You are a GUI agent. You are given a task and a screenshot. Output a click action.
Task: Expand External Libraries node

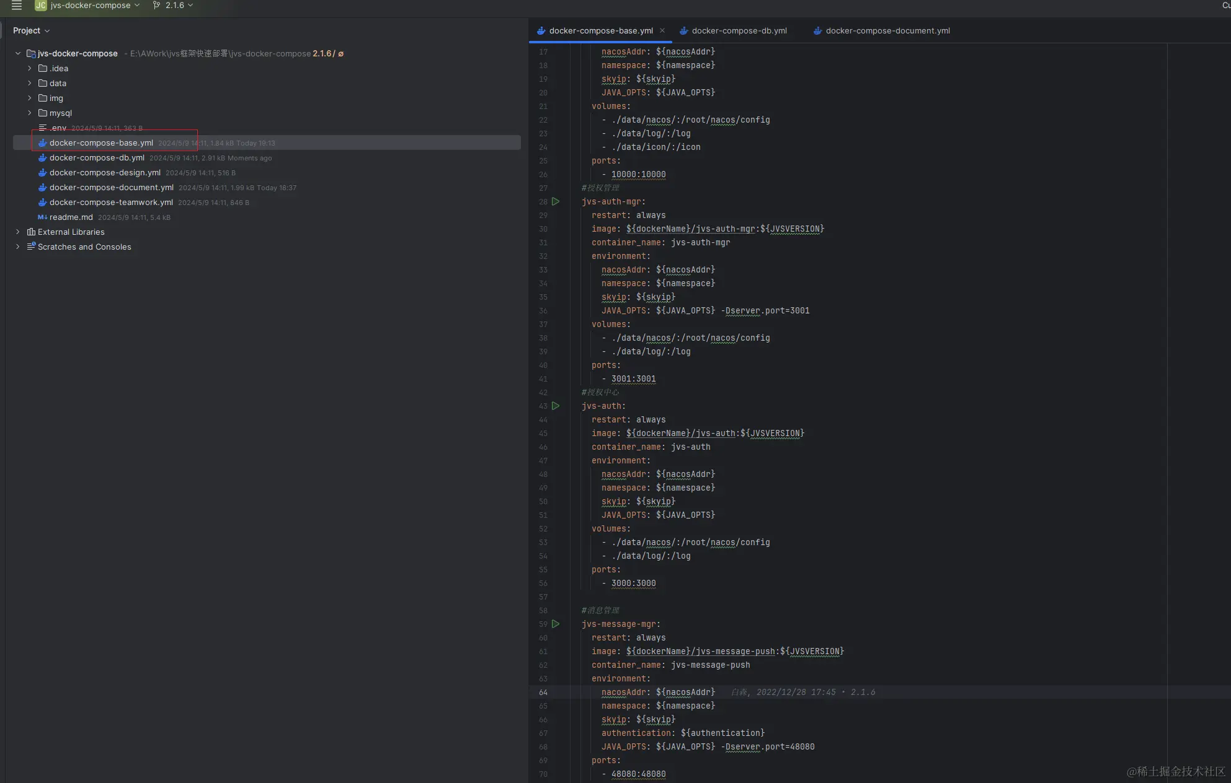pos(18,232)
